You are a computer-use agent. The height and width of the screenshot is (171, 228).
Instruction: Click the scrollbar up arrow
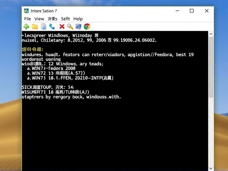click(211, 34)
